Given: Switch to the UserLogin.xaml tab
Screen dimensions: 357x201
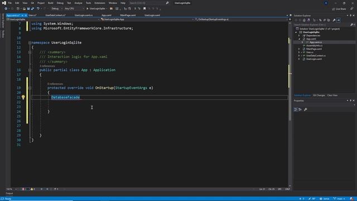Looking at the screenshot, I should (152, 15).
